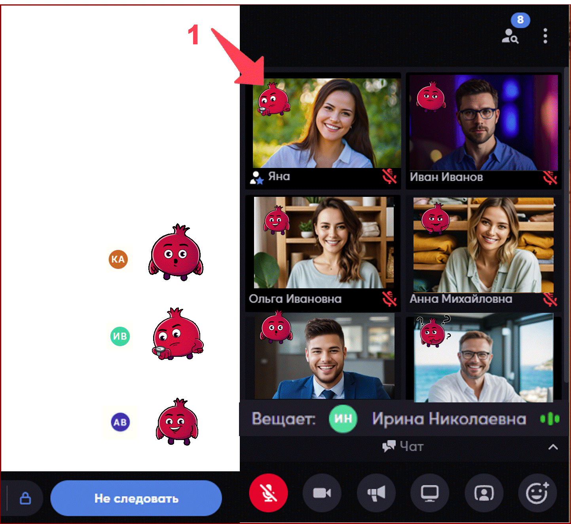The image size is (571, 524).
Task: Click the moderator icon beside Яна
Action: click(x=256, y=178)
